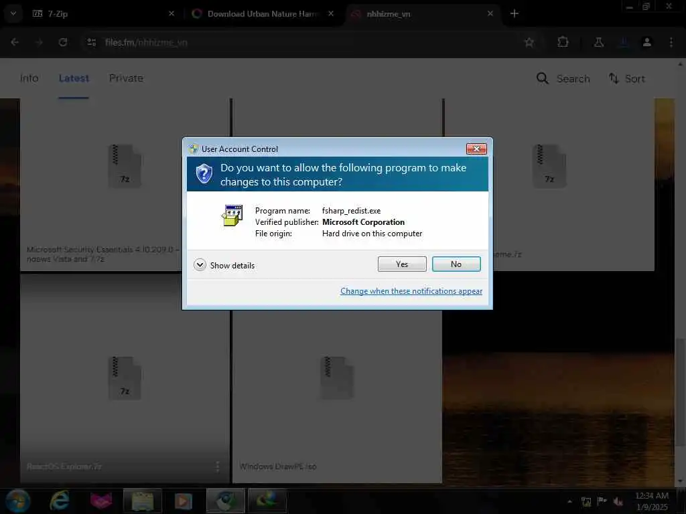Click Yes in the User Account Control dialog
686x514 pixels.
[402, 264]
